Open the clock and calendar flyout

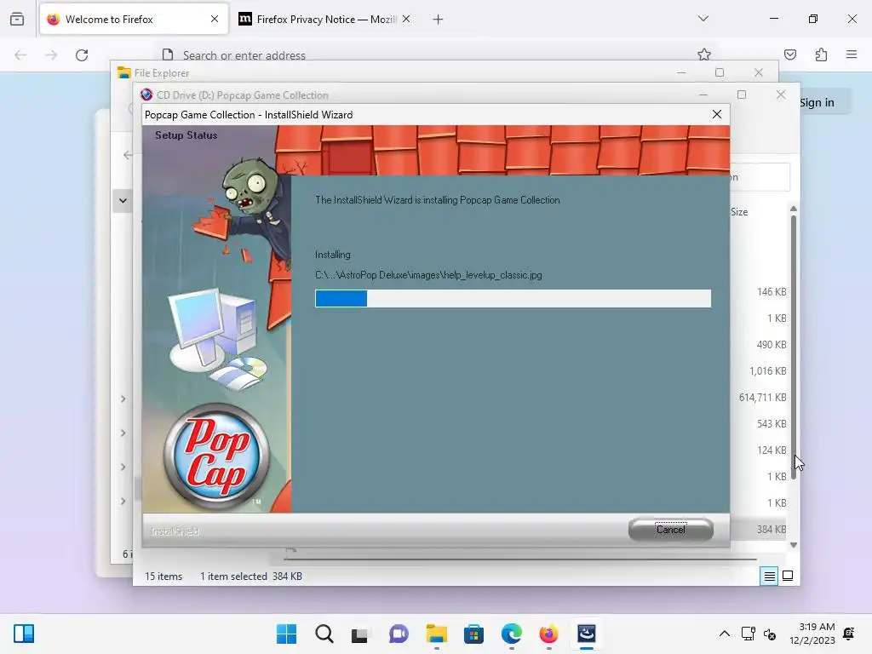[x=812, y=634]
